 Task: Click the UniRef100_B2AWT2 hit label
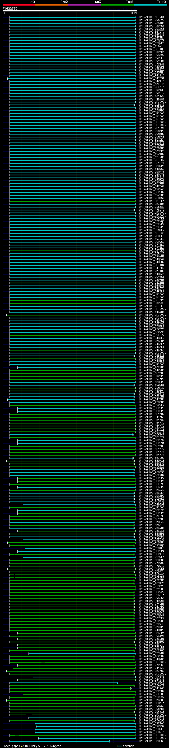coord(151,685)
